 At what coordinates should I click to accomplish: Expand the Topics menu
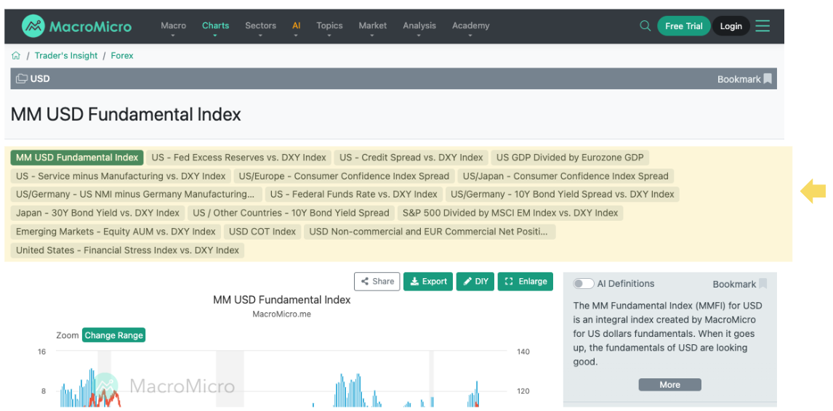(329, 25)
